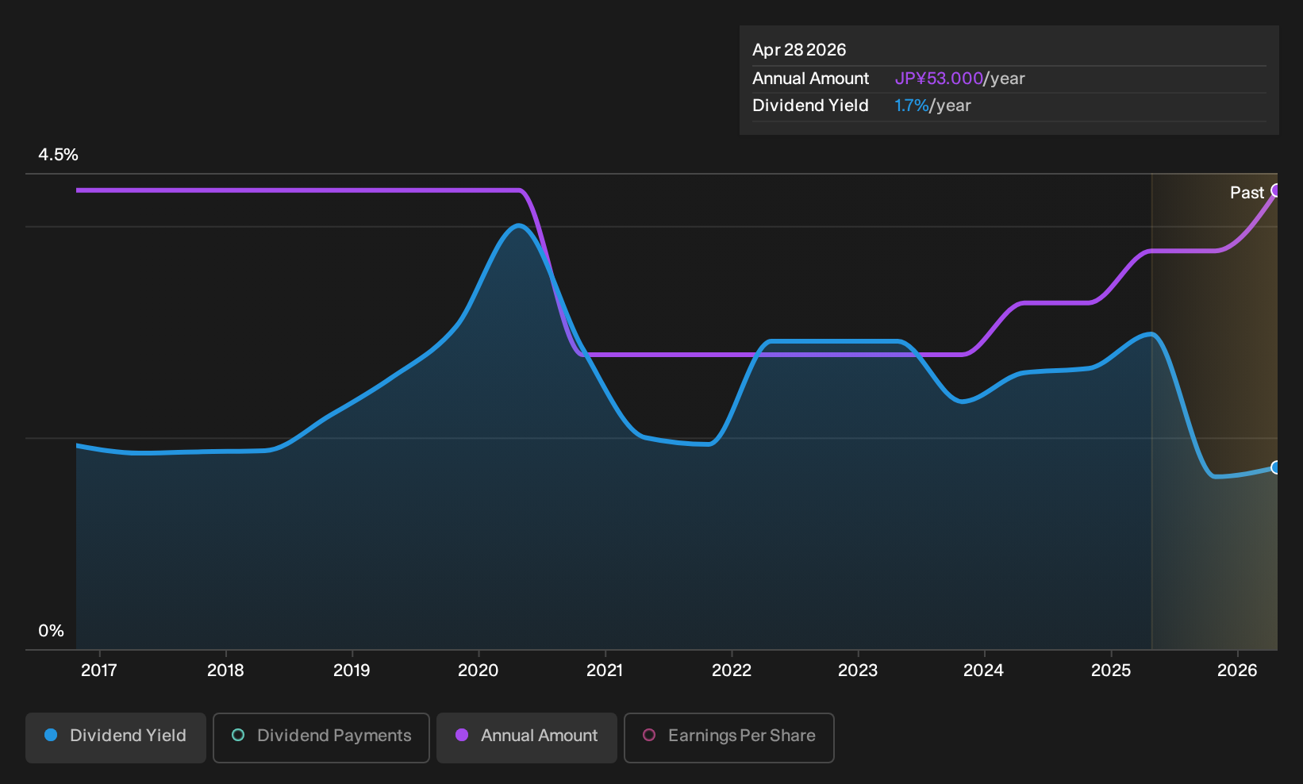This screenshot has height=784, width=1303.
Task: Click the 4.5% y-axis label
Action: point(59,155)
